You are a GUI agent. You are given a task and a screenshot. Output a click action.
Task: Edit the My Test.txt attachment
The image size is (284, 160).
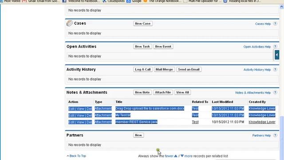click(71, 116)
